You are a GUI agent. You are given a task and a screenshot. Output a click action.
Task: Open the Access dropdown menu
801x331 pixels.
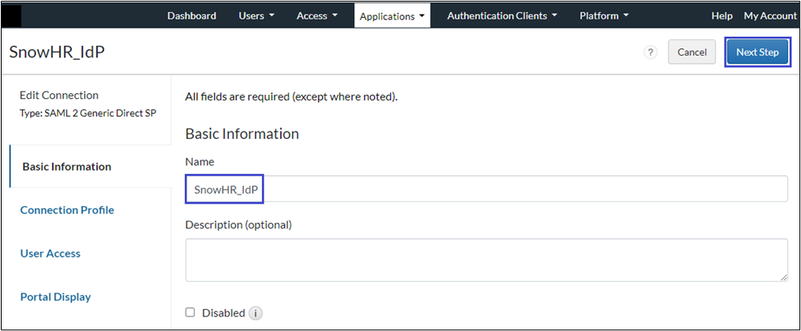317,16
